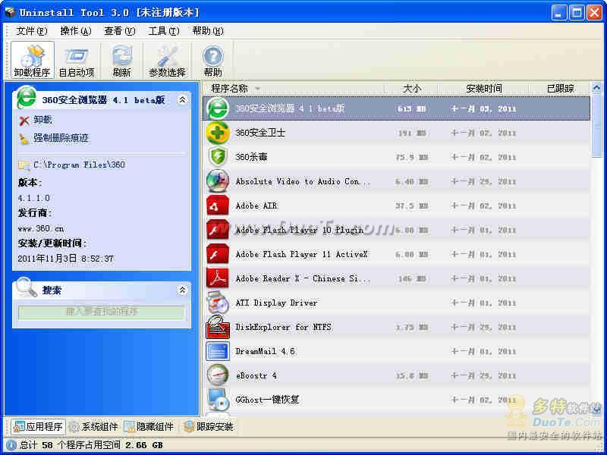607x455 pixels.
Task: Click the broom icon beside 强制删除痕迹
Action: 24,139
